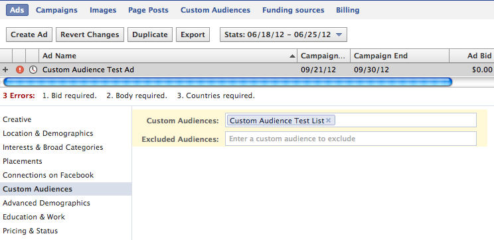Switch to the Ads tab
The width and height of the screenshot is (494, 240).
[x=17, y=10]
